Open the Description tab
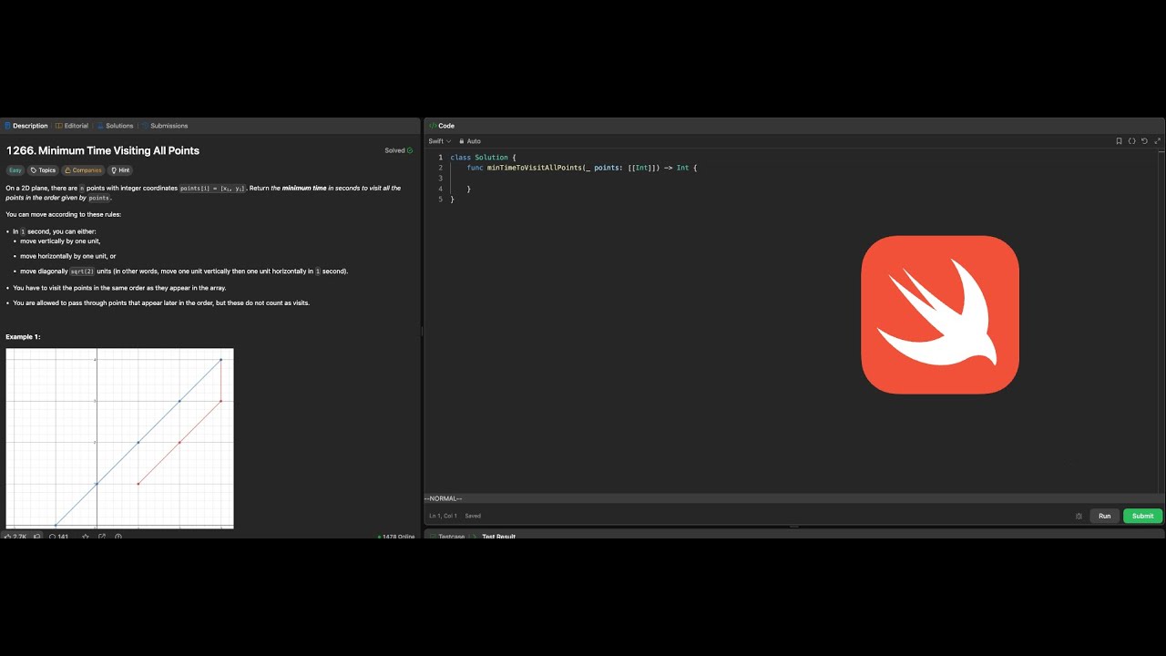 pos(26,126)
